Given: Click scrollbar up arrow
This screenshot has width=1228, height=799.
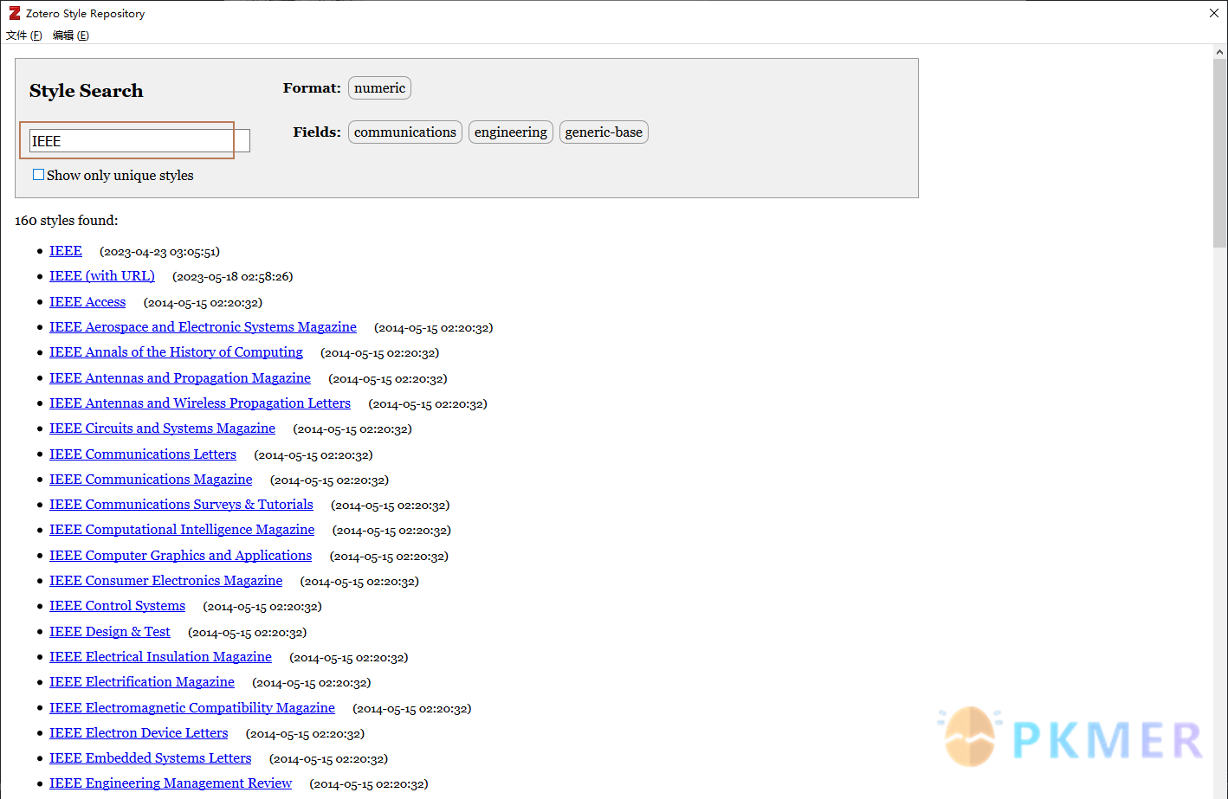Looking at the screenshot, I should [x=1219, y=52].
